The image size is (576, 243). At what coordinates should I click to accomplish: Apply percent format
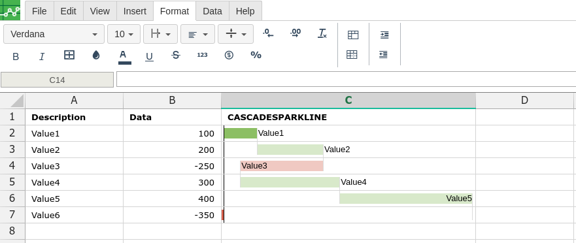click(256, 55)
